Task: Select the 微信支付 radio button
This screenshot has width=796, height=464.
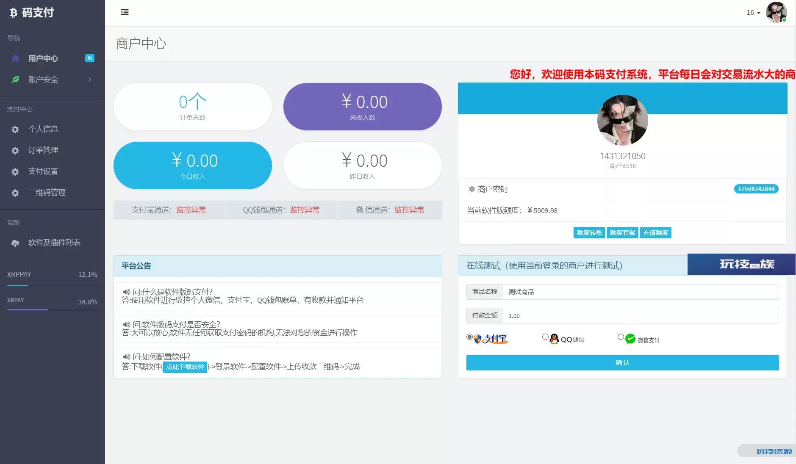Action: (x=621, y=337)
